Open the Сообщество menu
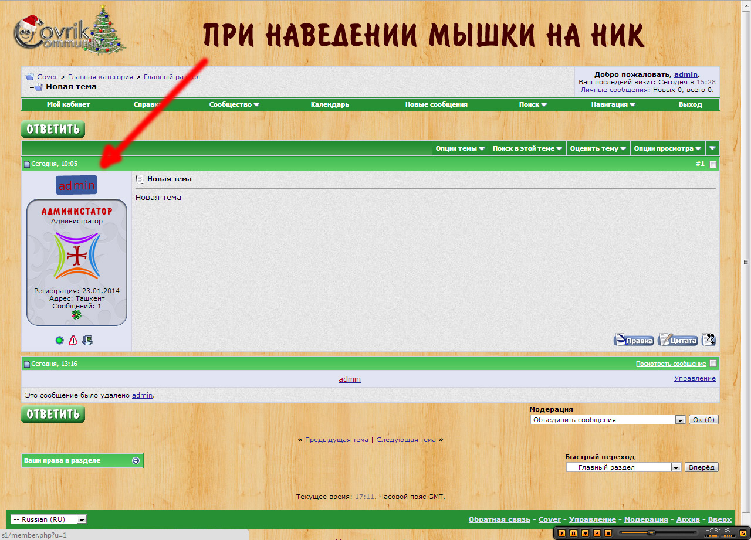Screen dimensions: 751x540 (x=234, y=104)
